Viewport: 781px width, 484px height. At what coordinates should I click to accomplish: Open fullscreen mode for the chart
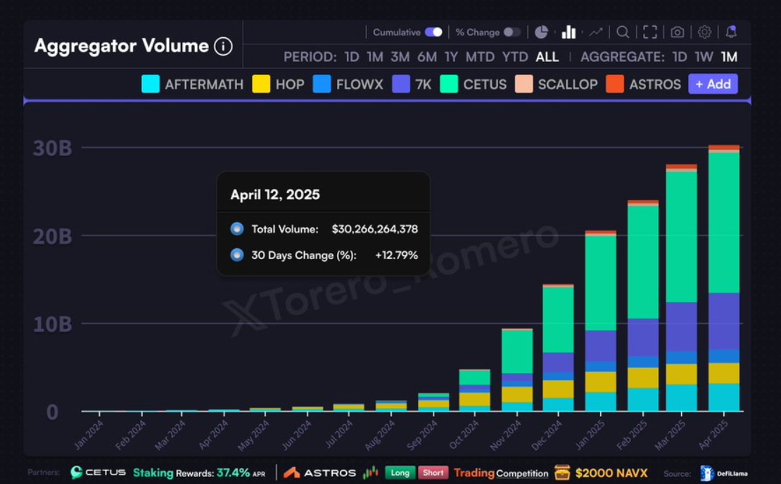[650, 32]
